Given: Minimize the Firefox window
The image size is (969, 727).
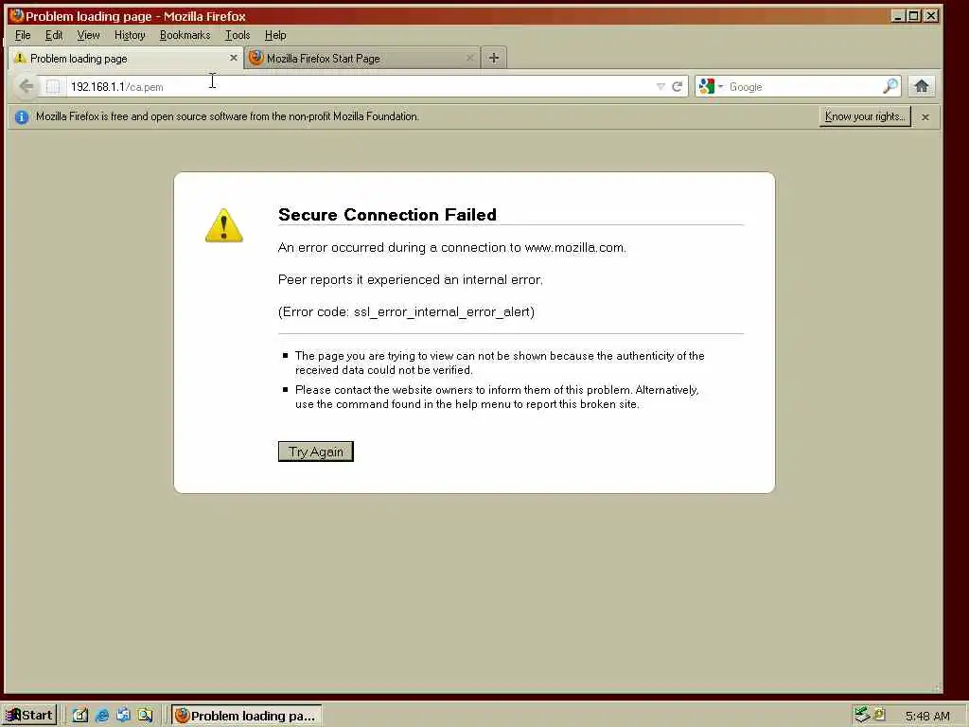Looking at the screenshot, I should 898,16.
